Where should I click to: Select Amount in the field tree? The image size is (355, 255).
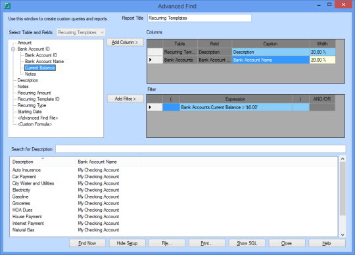(24, 43)
